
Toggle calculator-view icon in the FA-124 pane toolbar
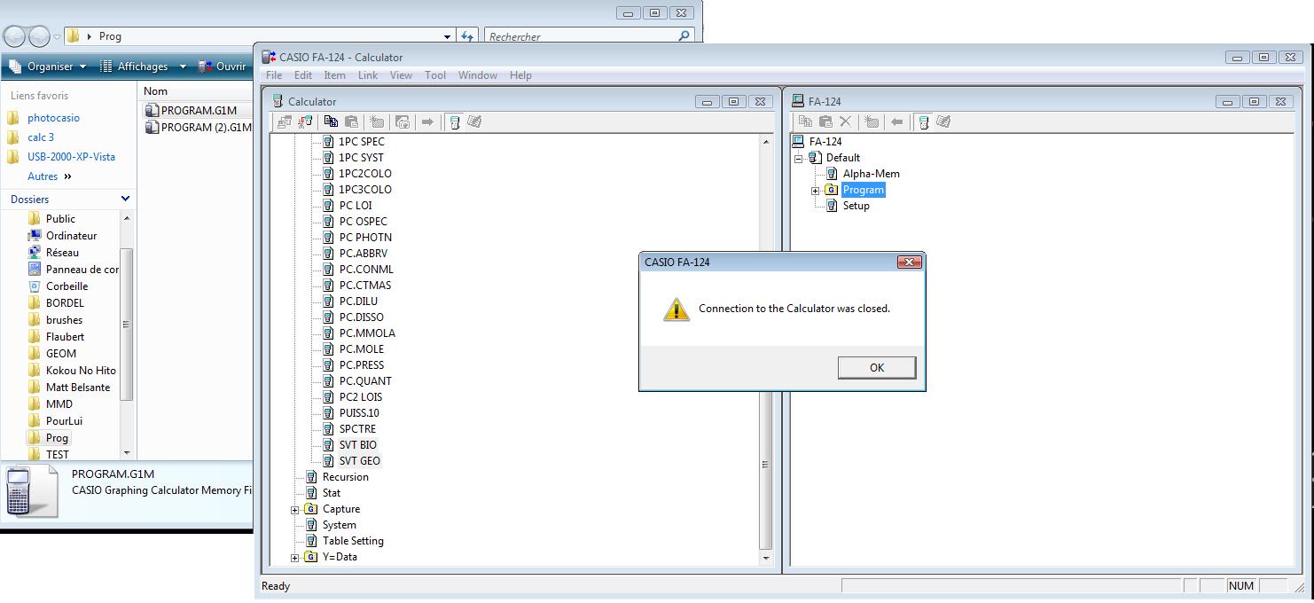coord(923,121)
